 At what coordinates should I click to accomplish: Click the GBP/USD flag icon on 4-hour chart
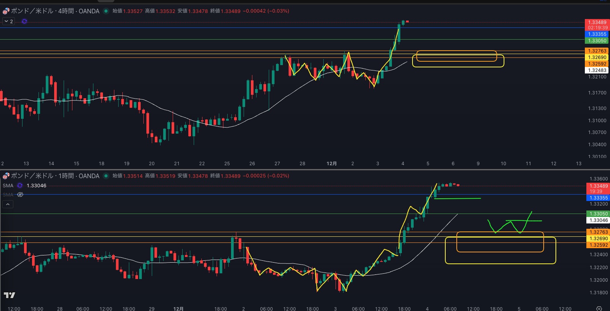click(x=6, y=11)
